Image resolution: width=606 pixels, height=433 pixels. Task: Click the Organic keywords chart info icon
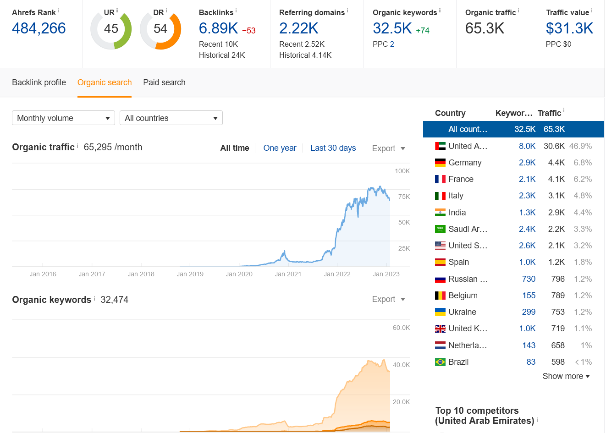tap(94, 298)
